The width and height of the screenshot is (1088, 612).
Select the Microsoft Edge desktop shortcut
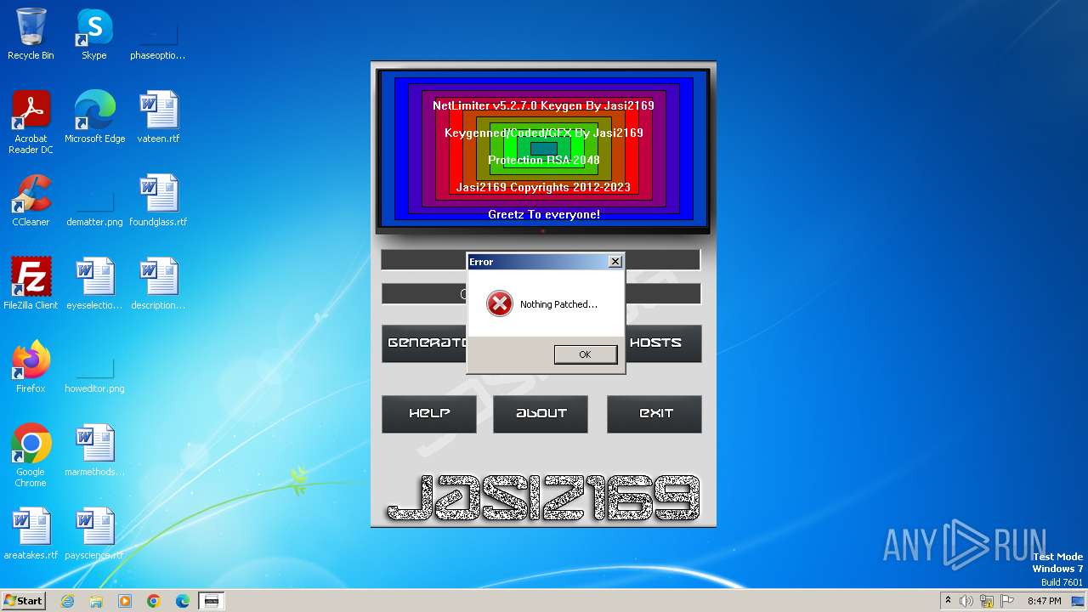[94, 117]
